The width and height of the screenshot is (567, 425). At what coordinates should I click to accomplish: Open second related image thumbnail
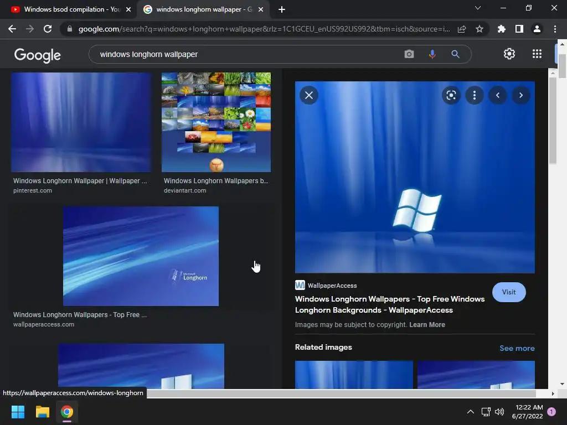click(x=476, y=375)
